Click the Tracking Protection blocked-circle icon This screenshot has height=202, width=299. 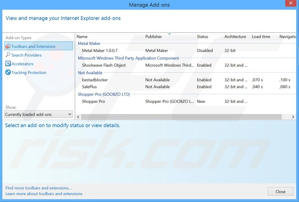tap(8, 72)
